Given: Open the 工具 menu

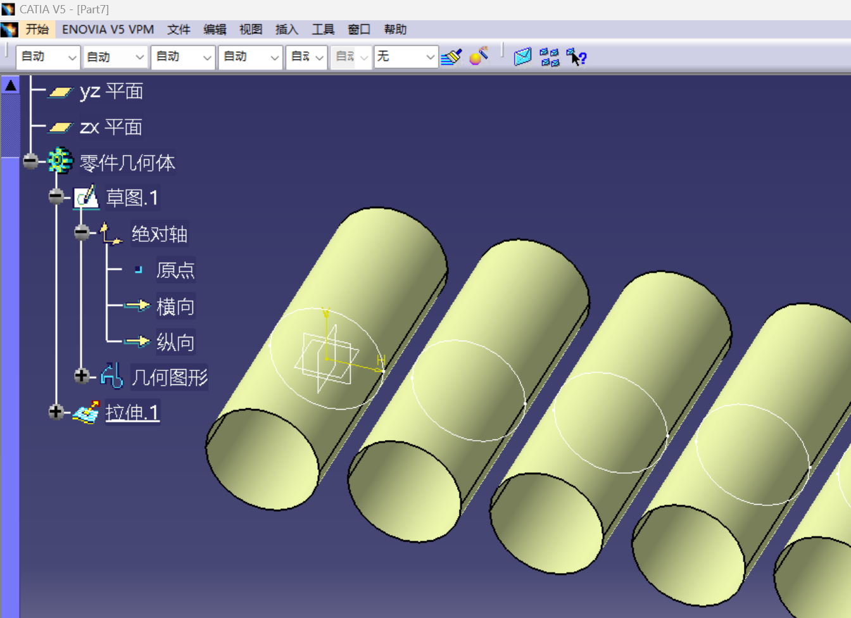Looking at the screenshot, I should 323,29.
